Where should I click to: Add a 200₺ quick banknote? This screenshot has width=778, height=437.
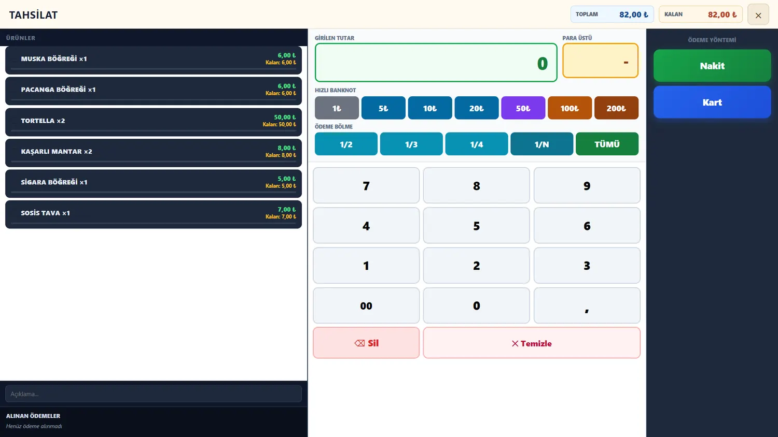(616, 108)
